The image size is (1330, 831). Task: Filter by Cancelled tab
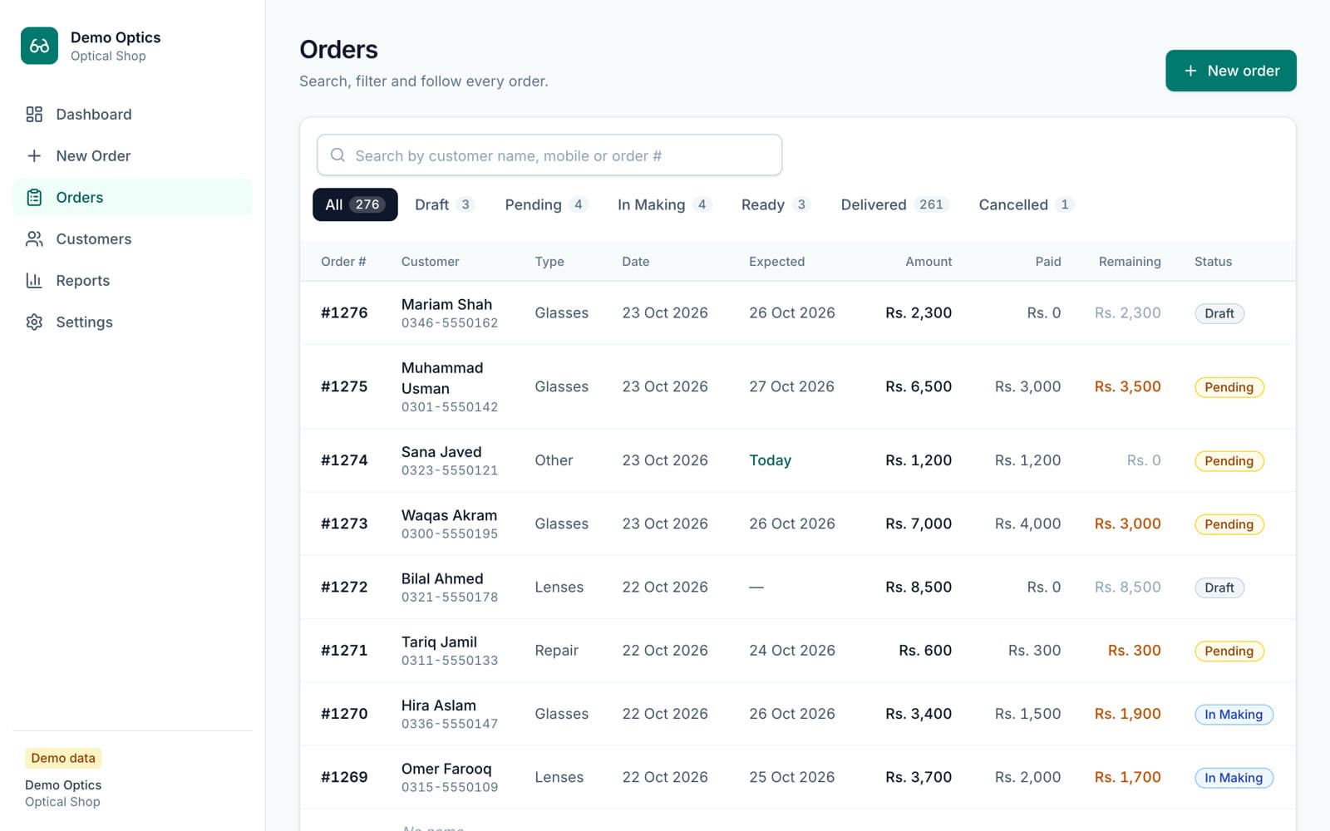pyautogui.click(x=1026, y=204)
